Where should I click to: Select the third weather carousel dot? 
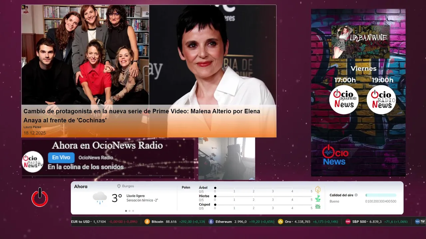point(133,211)
